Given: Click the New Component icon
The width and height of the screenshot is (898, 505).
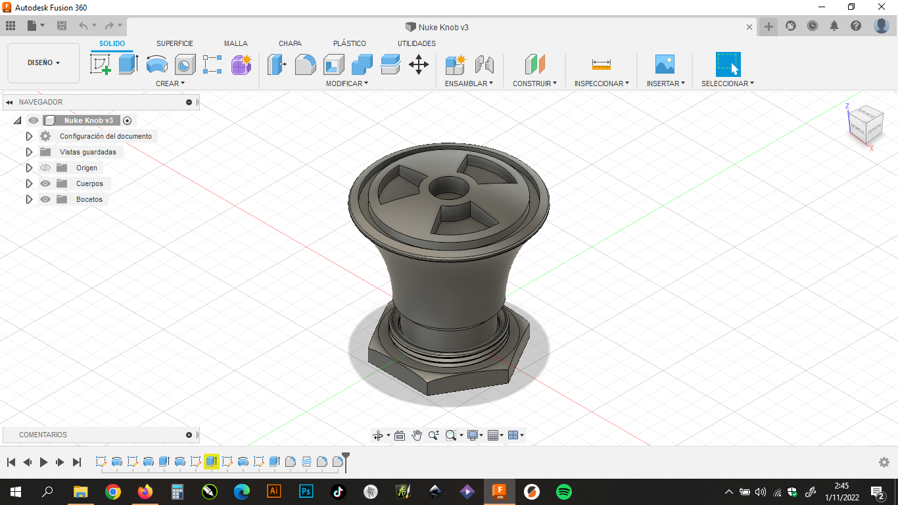Looking at the screenshot, I should [455, 64].
